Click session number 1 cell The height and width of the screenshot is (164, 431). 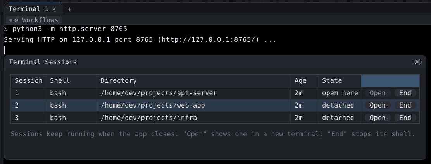[28, 93]
